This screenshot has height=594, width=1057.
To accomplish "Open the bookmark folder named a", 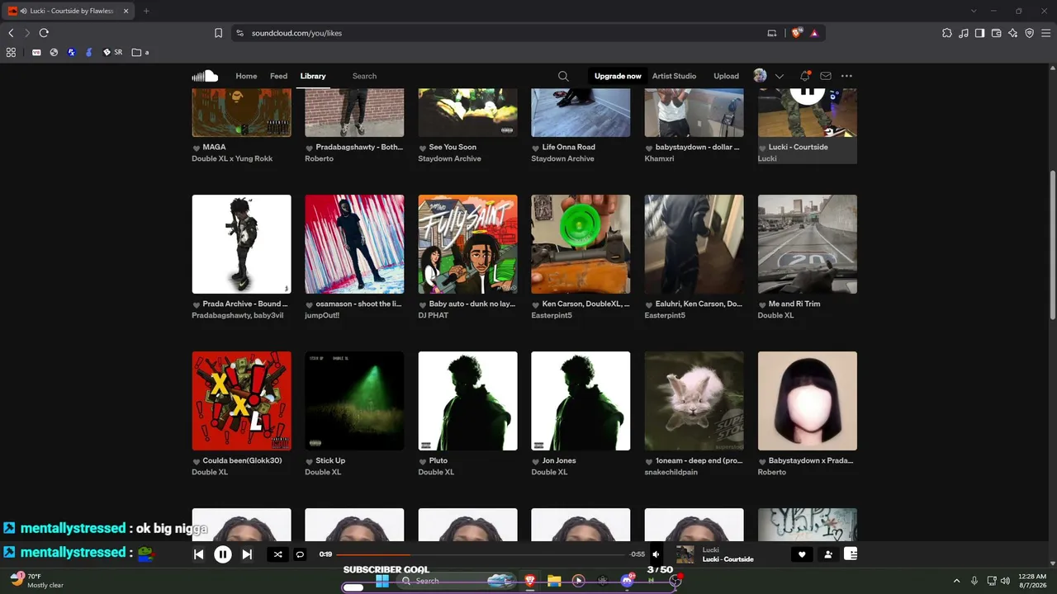I will pos(141,52).
